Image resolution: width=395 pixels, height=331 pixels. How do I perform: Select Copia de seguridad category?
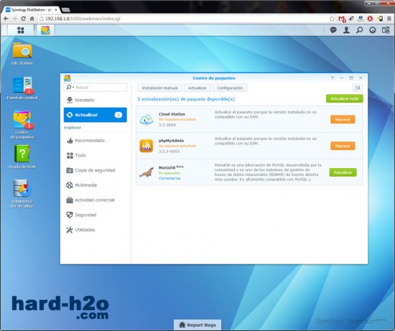tap(96, 170)
